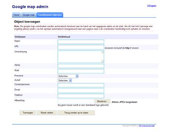
Task: Click the Bladeren browse button
Action: coord(102,101)
